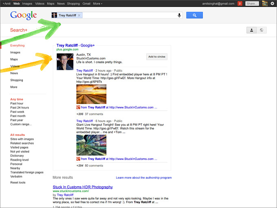Select the Nearby filter
The image size is (277, 208).
click(15, 168)
